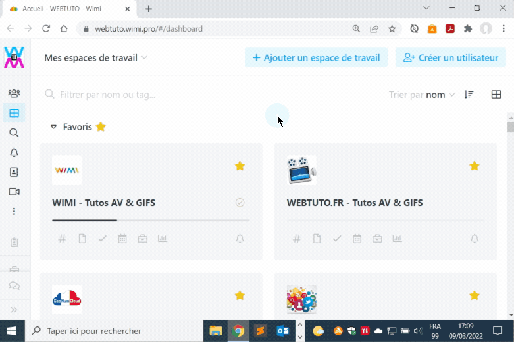Screen dimensions: 514x342
Task: Open the search icon in the sidebar
Action: tap(14, 133)
